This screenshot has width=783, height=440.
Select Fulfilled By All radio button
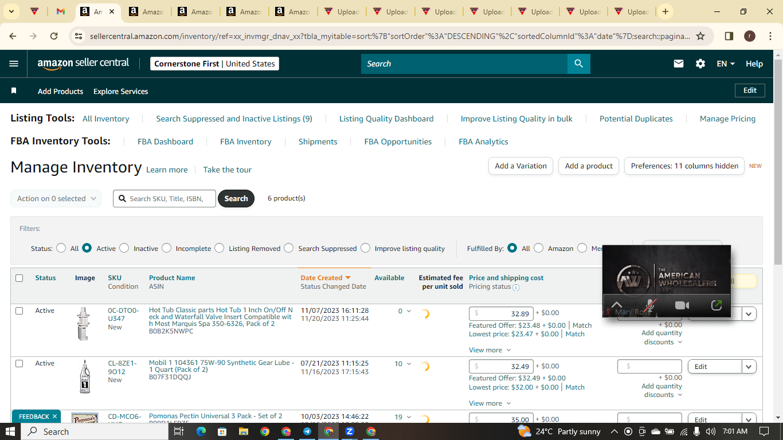512,248
